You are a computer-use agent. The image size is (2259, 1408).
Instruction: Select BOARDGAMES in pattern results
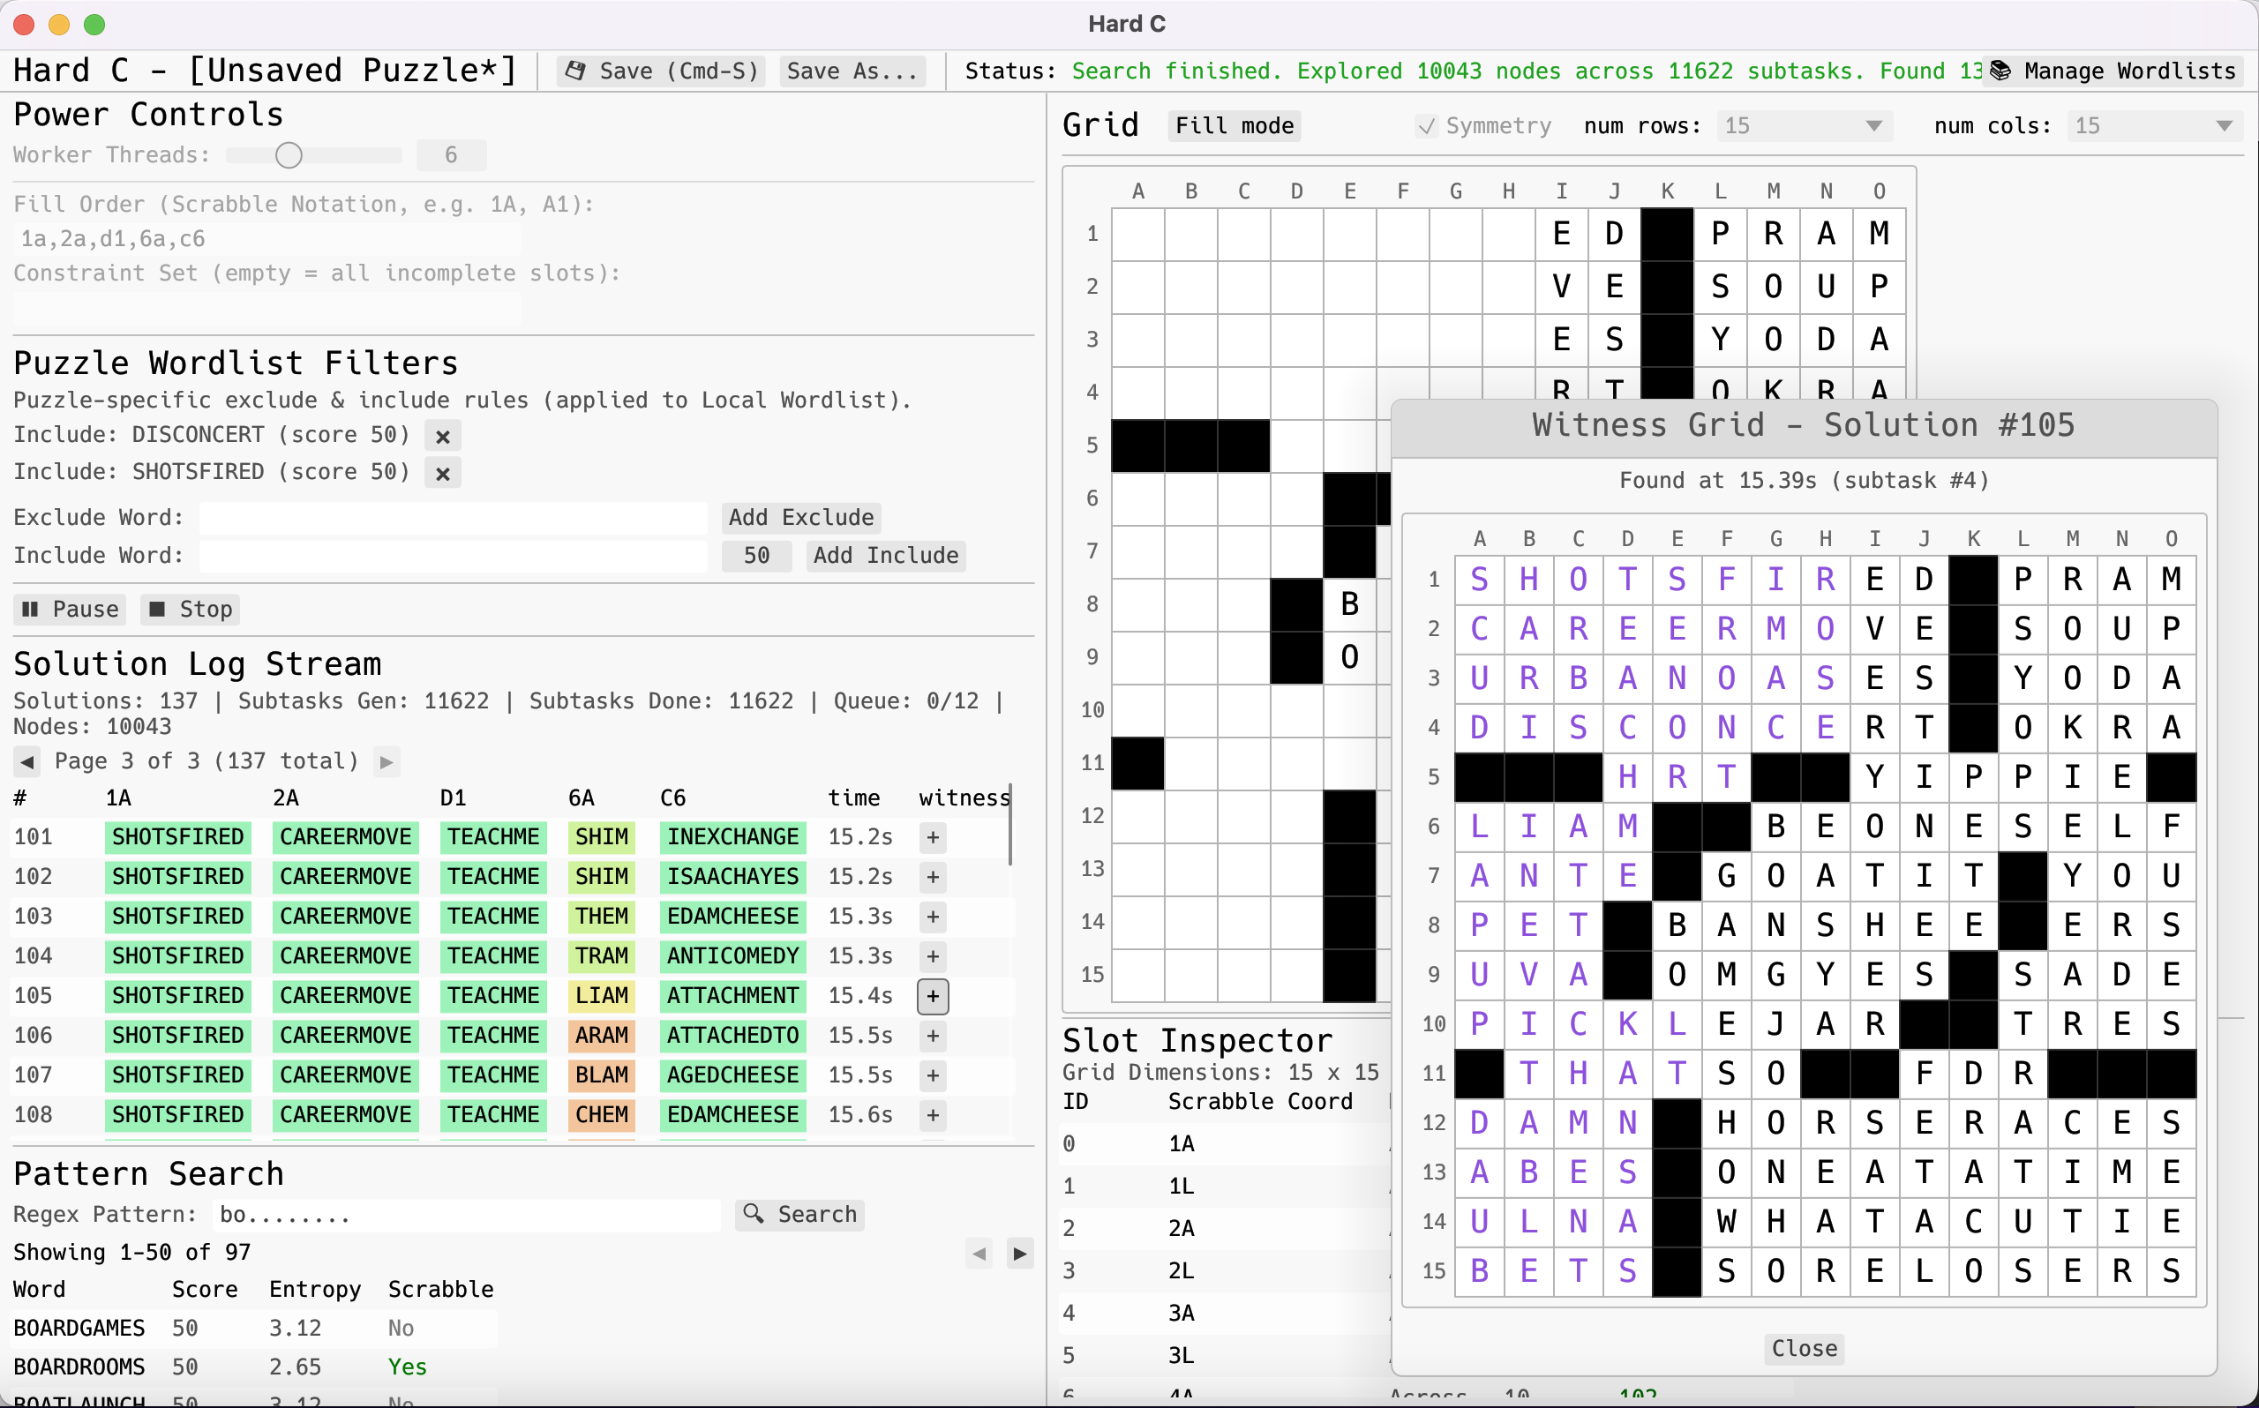(x=79, y=1329)
